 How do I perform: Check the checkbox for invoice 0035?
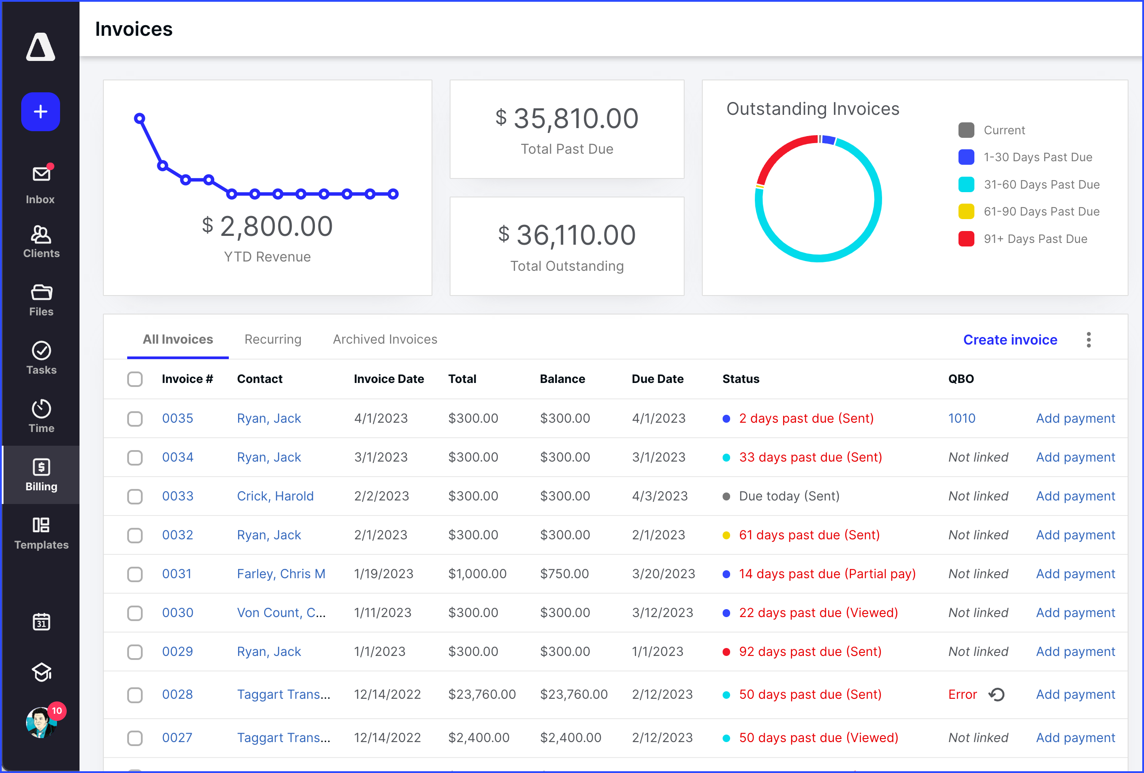pos(135,418)
